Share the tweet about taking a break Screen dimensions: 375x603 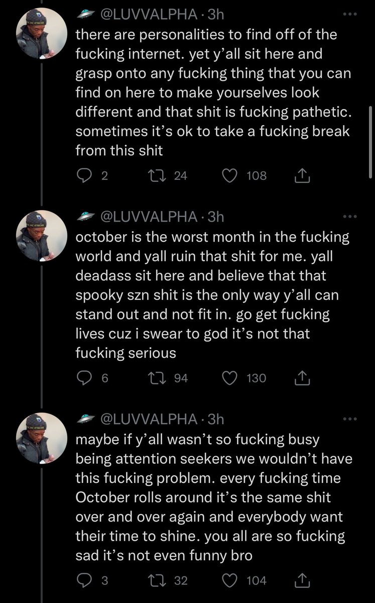point(301,176)
